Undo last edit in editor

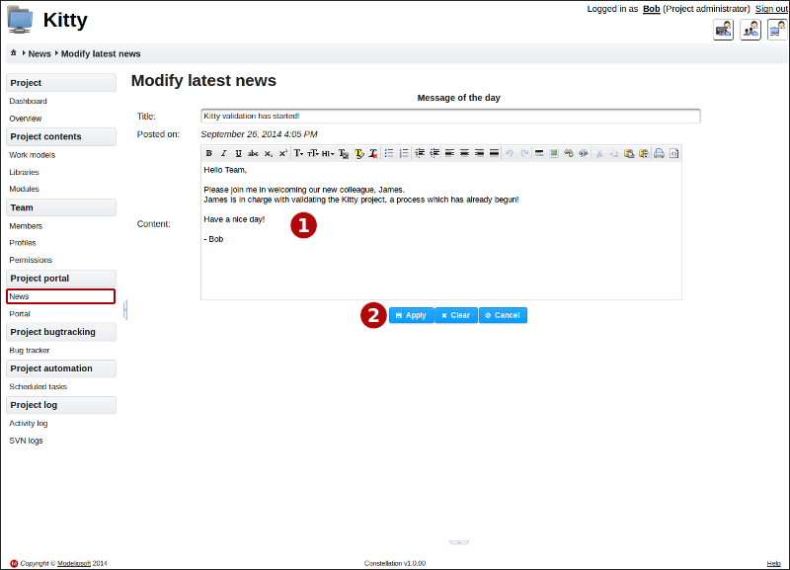[510, 153]
